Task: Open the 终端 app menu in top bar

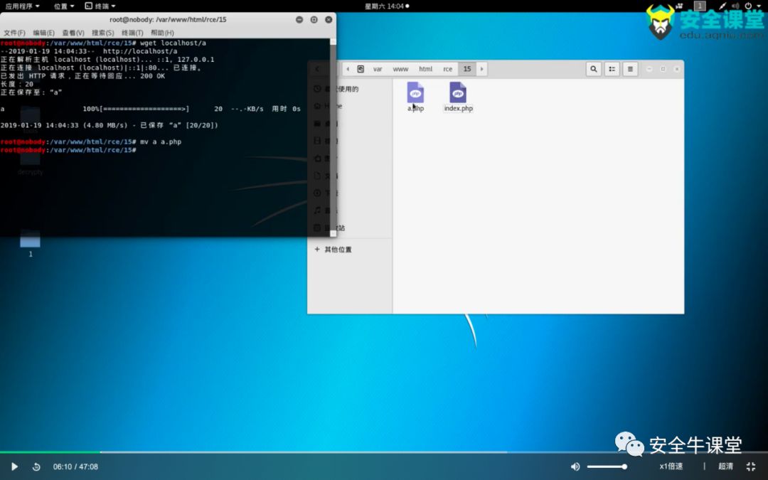Action: (x=100, y=6)
